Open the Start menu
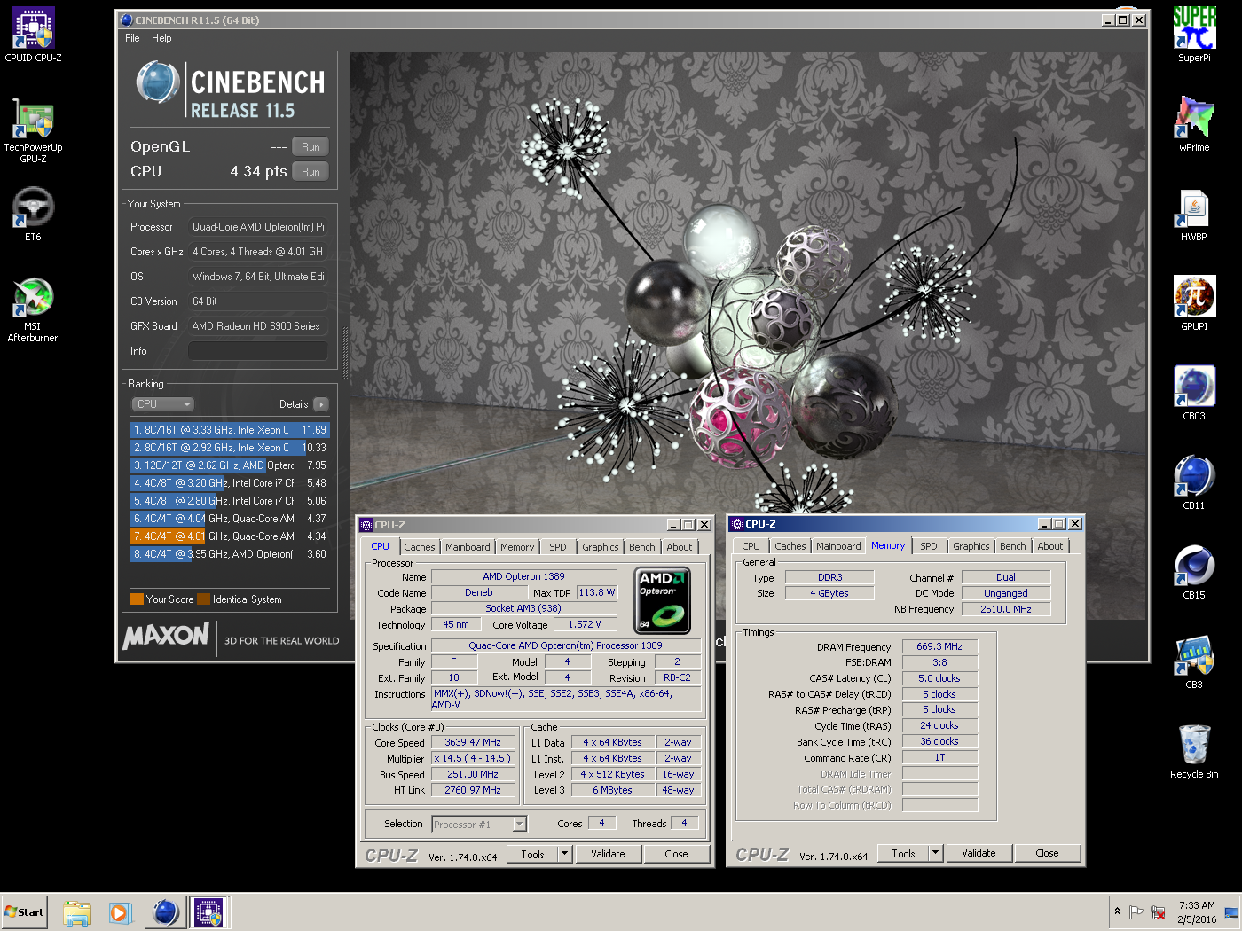1242x931 pixels. pyautogui.click(x=24, y=912)
